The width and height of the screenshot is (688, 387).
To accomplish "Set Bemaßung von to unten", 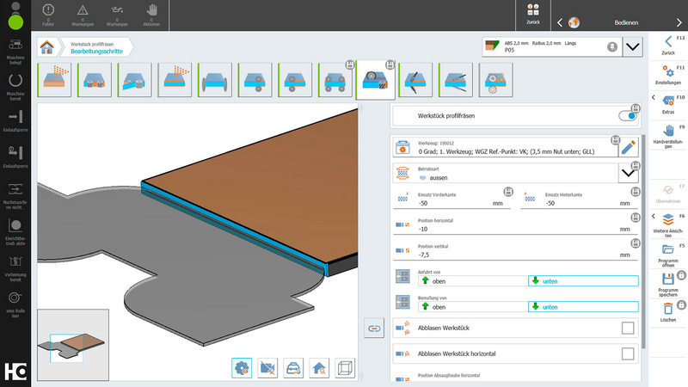I will click(582, 307).
